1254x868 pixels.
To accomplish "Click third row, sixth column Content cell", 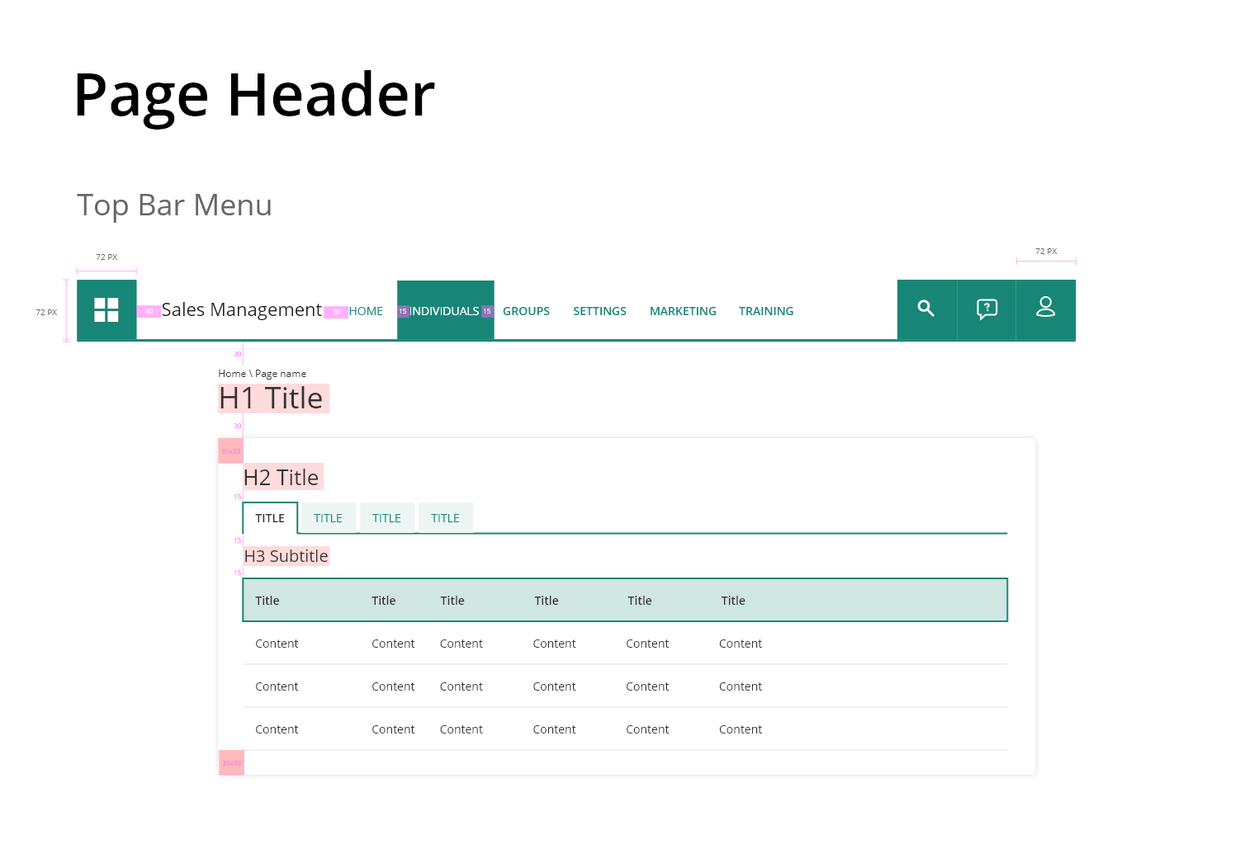I will click(741, 729).
